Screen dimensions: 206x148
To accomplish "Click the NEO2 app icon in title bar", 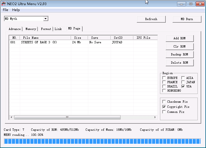I will tap(4, 4).
